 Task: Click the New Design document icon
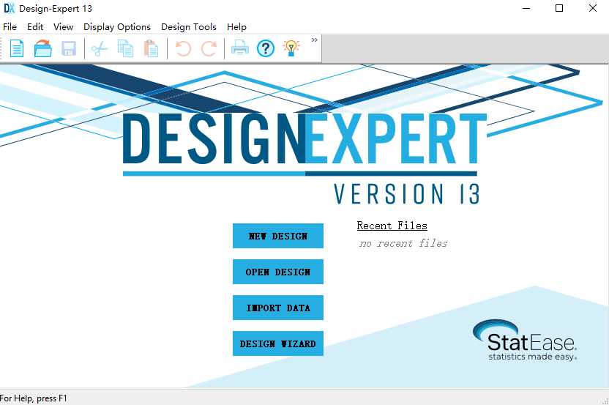[x=17, y=48]
